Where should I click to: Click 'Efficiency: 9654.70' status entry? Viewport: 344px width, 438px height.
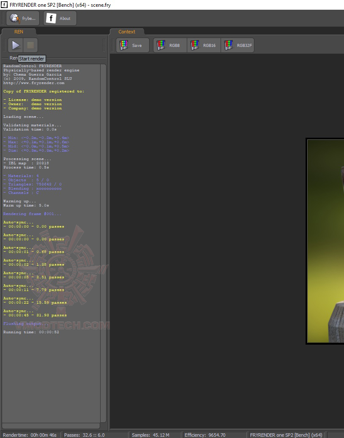coord(205,435)
